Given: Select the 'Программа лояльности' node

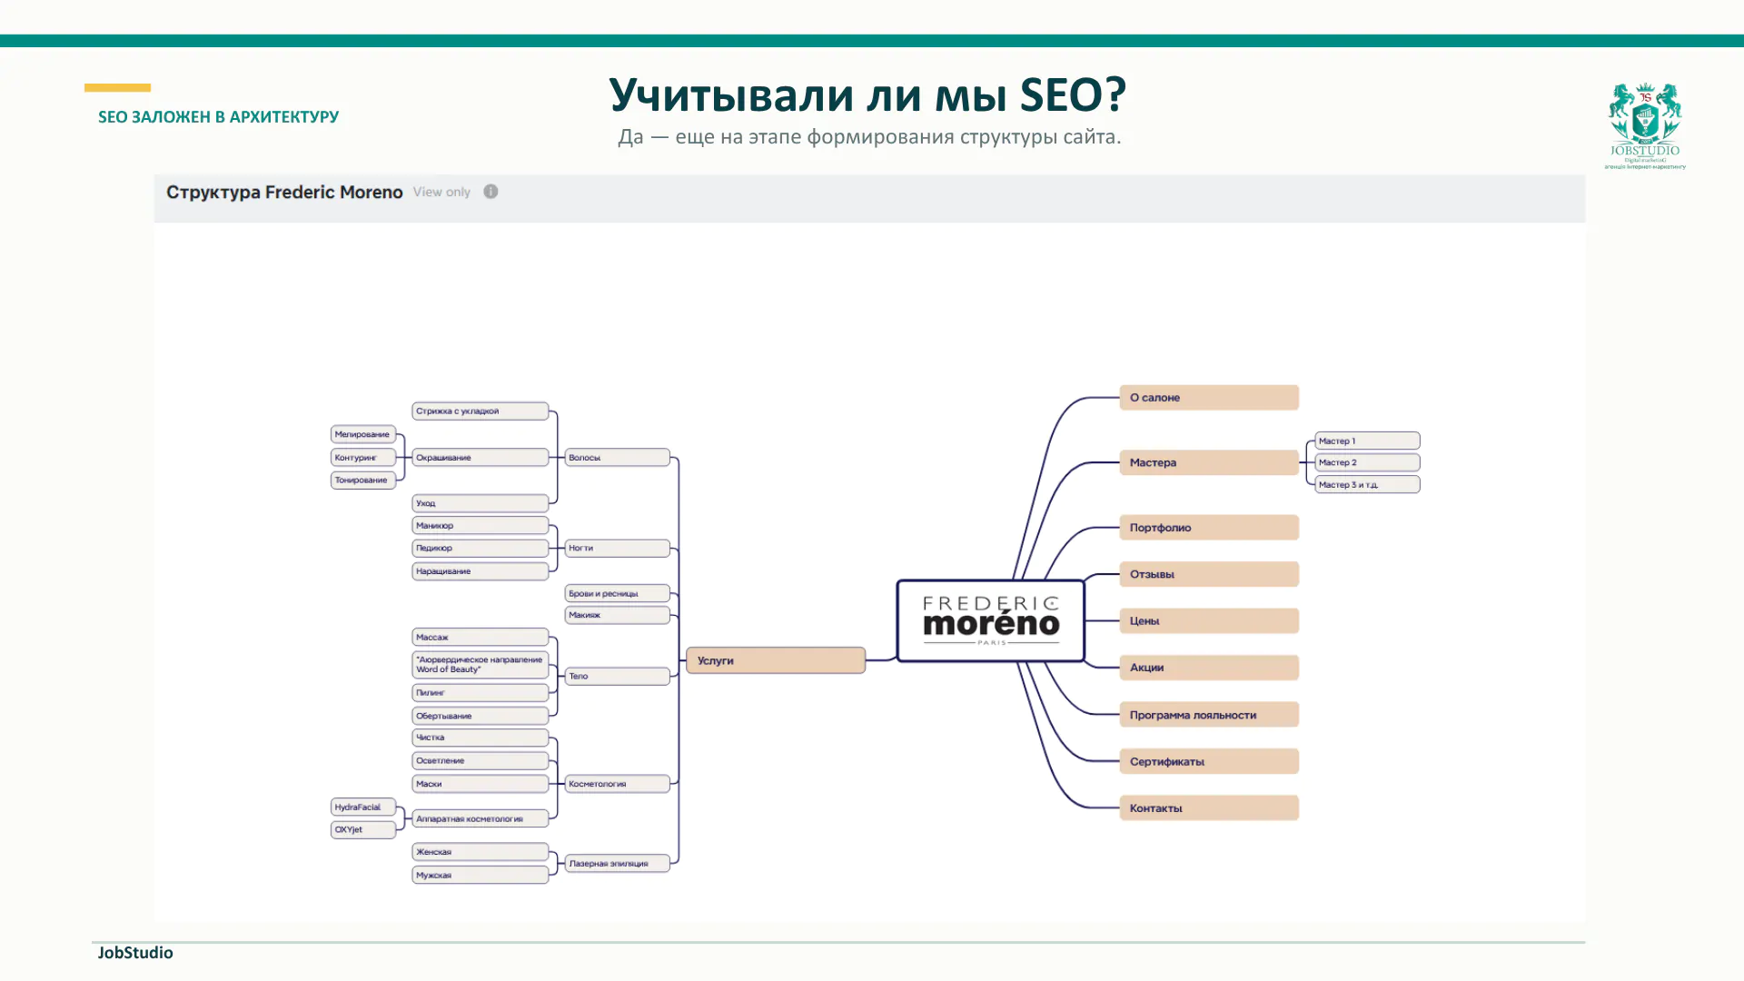Looking at the screenshot, I should pos(1209,715).
